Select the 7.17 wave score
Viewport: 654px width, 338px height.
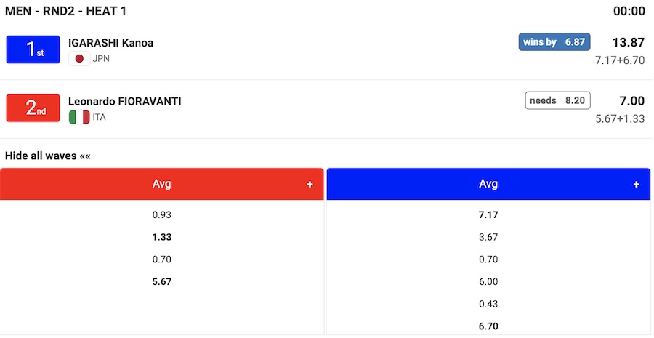point(488,215)
